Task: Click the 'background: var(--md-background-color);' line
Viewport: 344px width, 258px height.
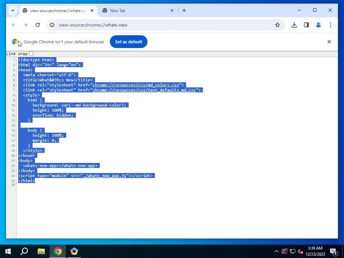Action: [x=79, y=105]
